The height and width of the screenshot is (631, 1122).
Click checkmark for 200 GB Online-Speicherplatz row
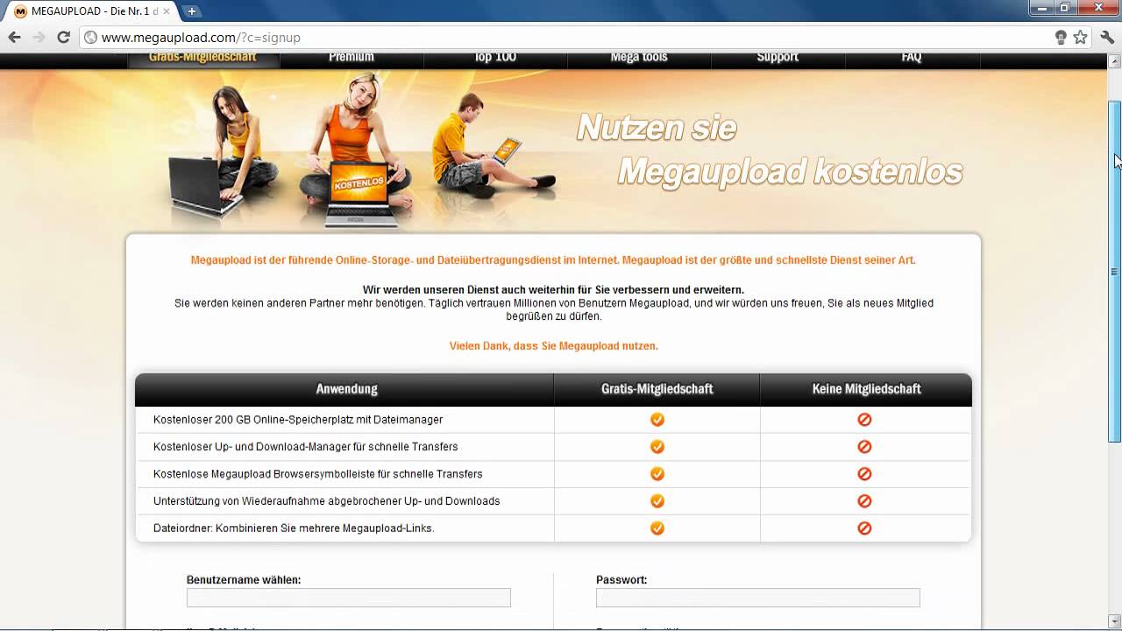(x=657, y=420)
